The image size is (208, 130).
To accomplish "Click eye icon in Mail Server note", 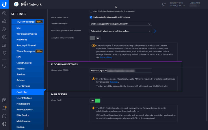I will 93,108.
